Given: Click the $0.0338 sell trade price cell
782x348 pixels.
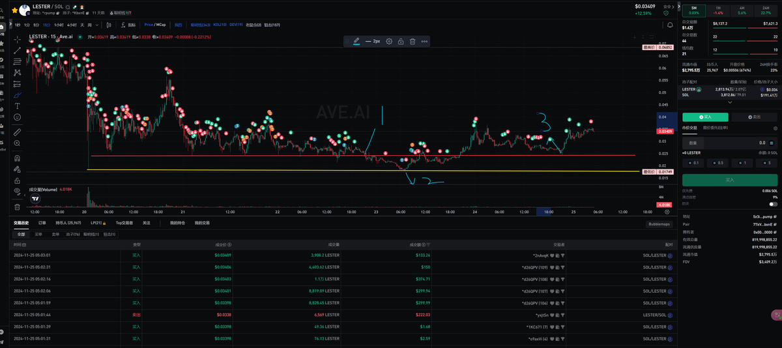Looking at the screenshot, I should click(x=223, y=314).
